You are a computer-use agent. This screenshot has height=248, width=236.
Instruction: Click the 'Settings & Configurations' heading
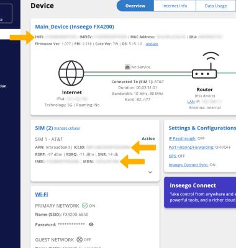pyautogui.click(x=202, y=128)
